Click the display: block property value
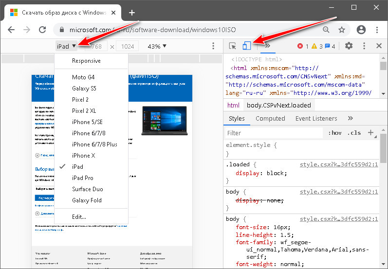 [x=277, y=173]
